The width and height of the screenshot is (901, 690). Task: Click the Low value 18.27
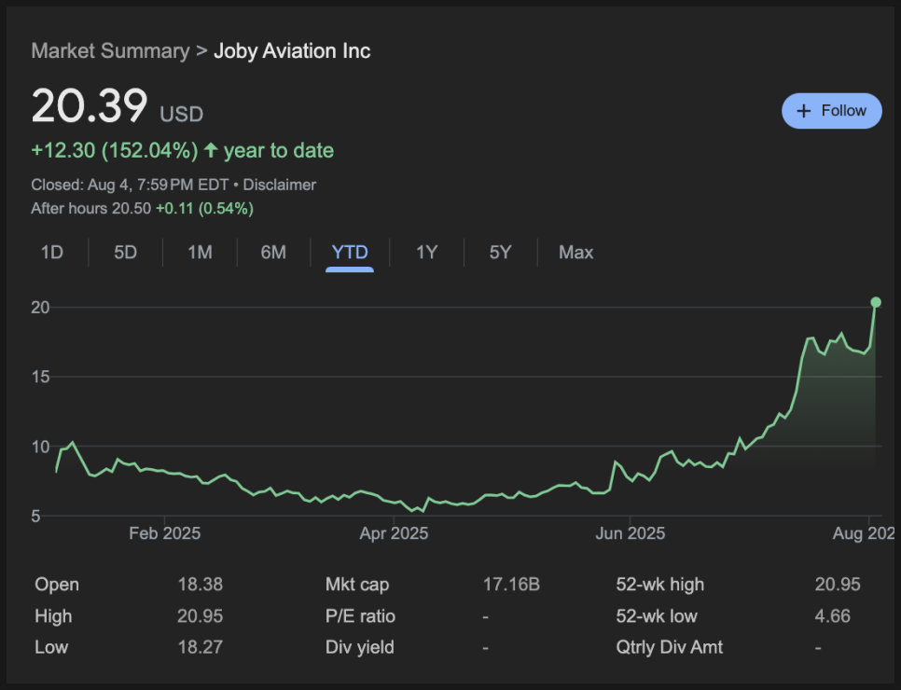click(200, 647)
